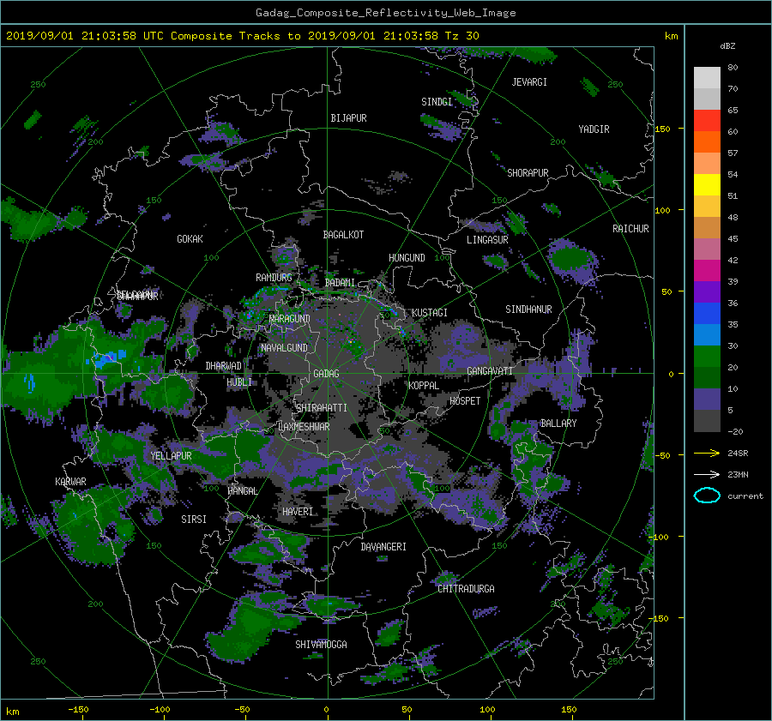Click the GANGAVATI city label
This screenshot has width=772, height=721.
490,371
